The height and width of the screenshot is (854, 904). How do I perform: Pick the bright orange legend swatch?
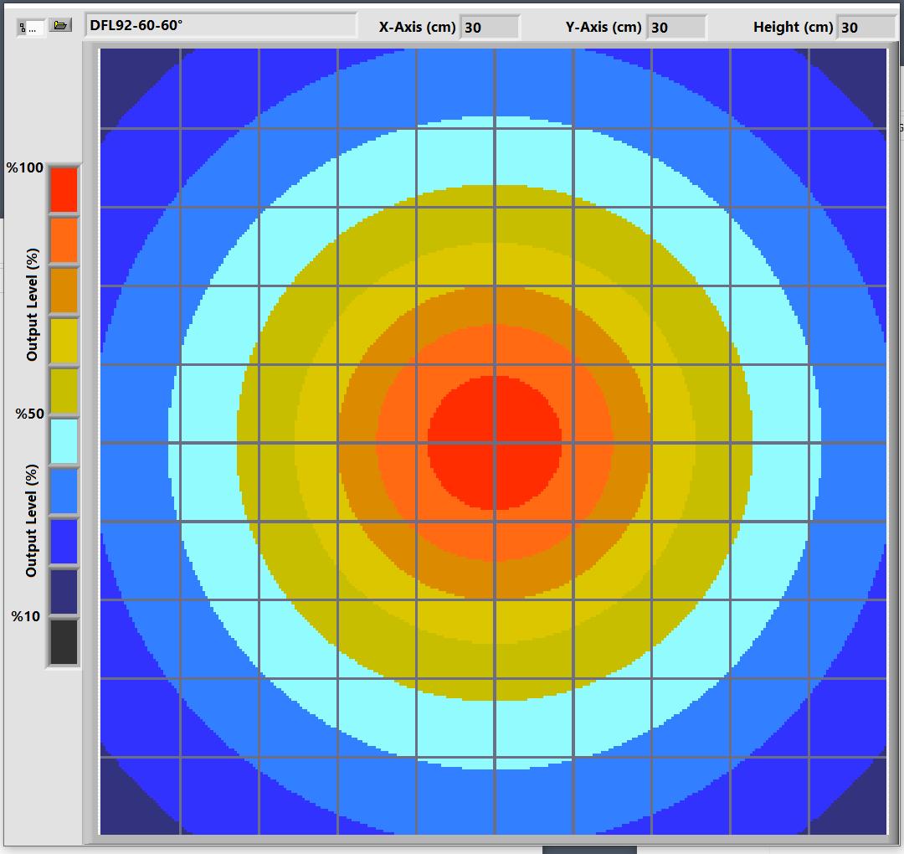(x=64, y=240)
